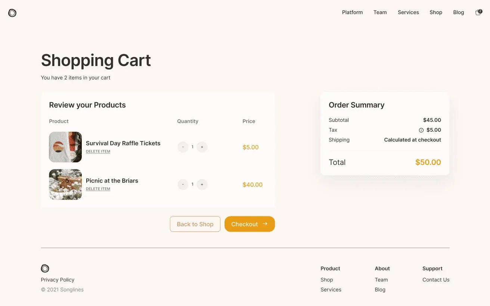Decrease quantity of Survival Day Raffle Tickets
The image size is (490, 306).
[183, 147]
